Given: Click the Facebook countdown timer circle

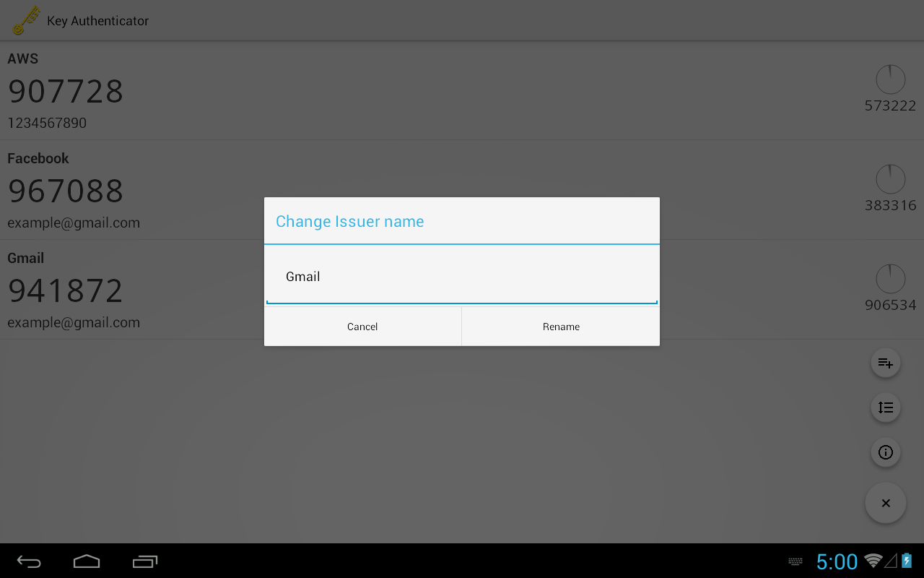Looking at the screenshot, I should (x=890, y=179).
